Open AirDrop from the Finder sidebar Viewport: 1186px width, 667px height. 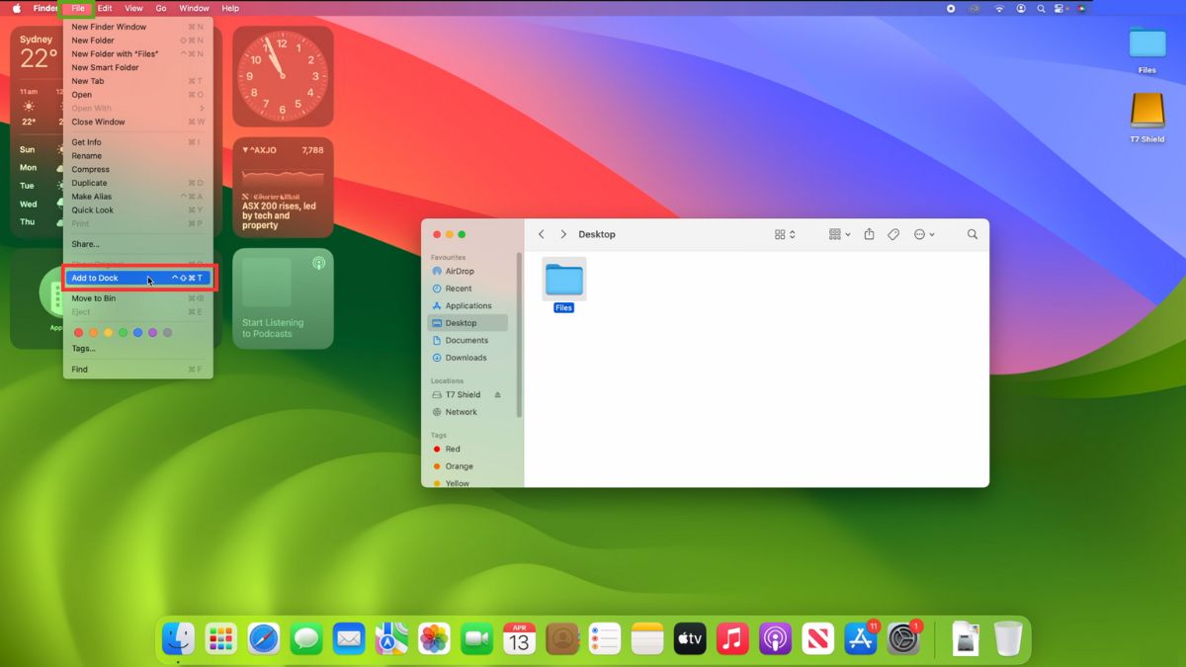(x=461, y=271)
